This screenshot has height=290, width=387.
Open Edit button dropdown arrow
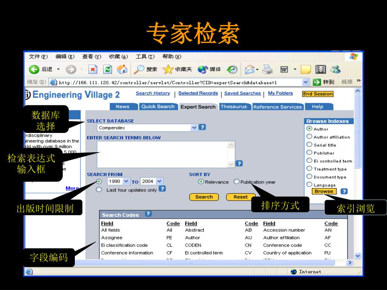click(295, 69)
